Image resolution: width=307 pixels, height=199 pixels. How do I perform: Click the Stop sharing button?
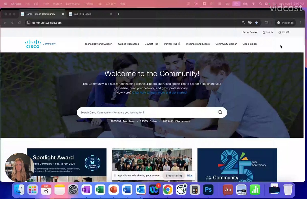[174, 176]
